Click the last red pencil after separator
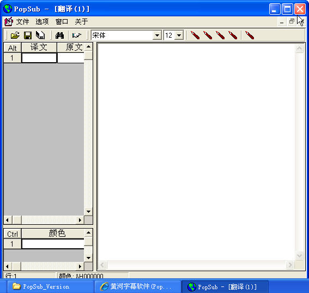The height and width of the screenshot is (293, 309). pyautogui.click(x=250, y=35)
